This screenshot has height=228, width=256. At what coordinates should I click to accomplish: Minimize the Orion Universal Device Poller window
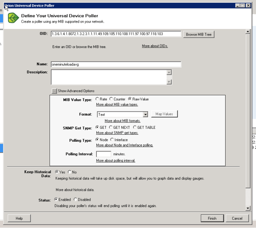click(238, 5)
